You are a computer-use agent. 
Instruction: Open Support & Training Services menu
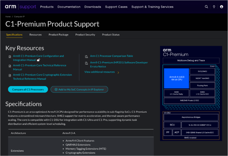[153, 7]
